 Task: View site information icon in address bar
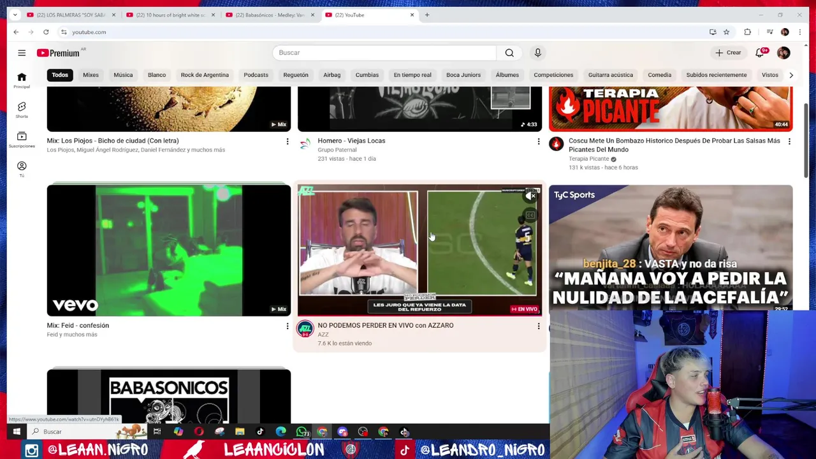(x=64, y=32)
